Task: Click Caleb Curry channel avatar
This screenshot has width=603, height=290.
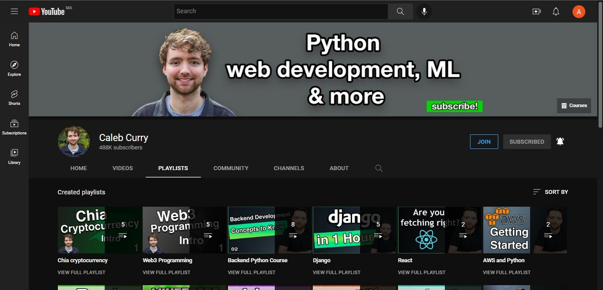Action: (x=74, y=141)
